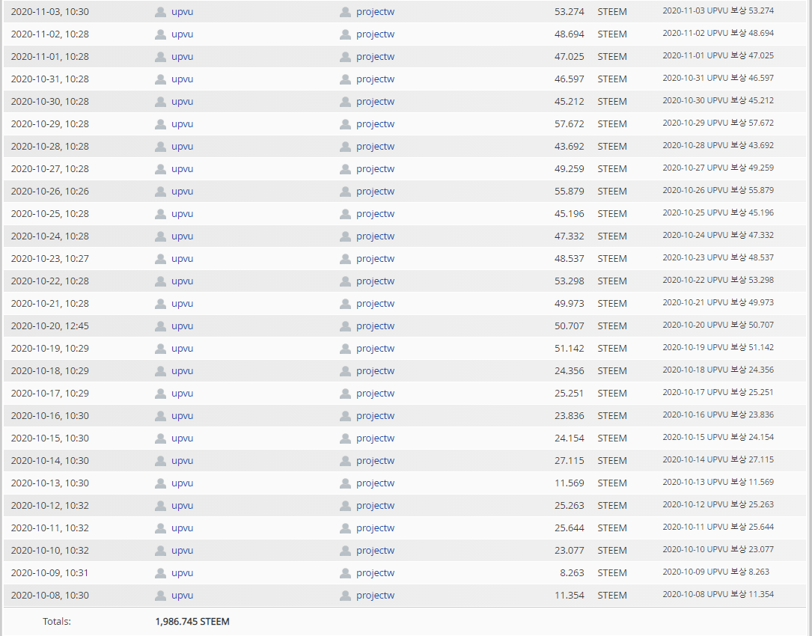Select the amount 8.263
The height and width of the screenshot is (636, 812).
coord(572,573)
